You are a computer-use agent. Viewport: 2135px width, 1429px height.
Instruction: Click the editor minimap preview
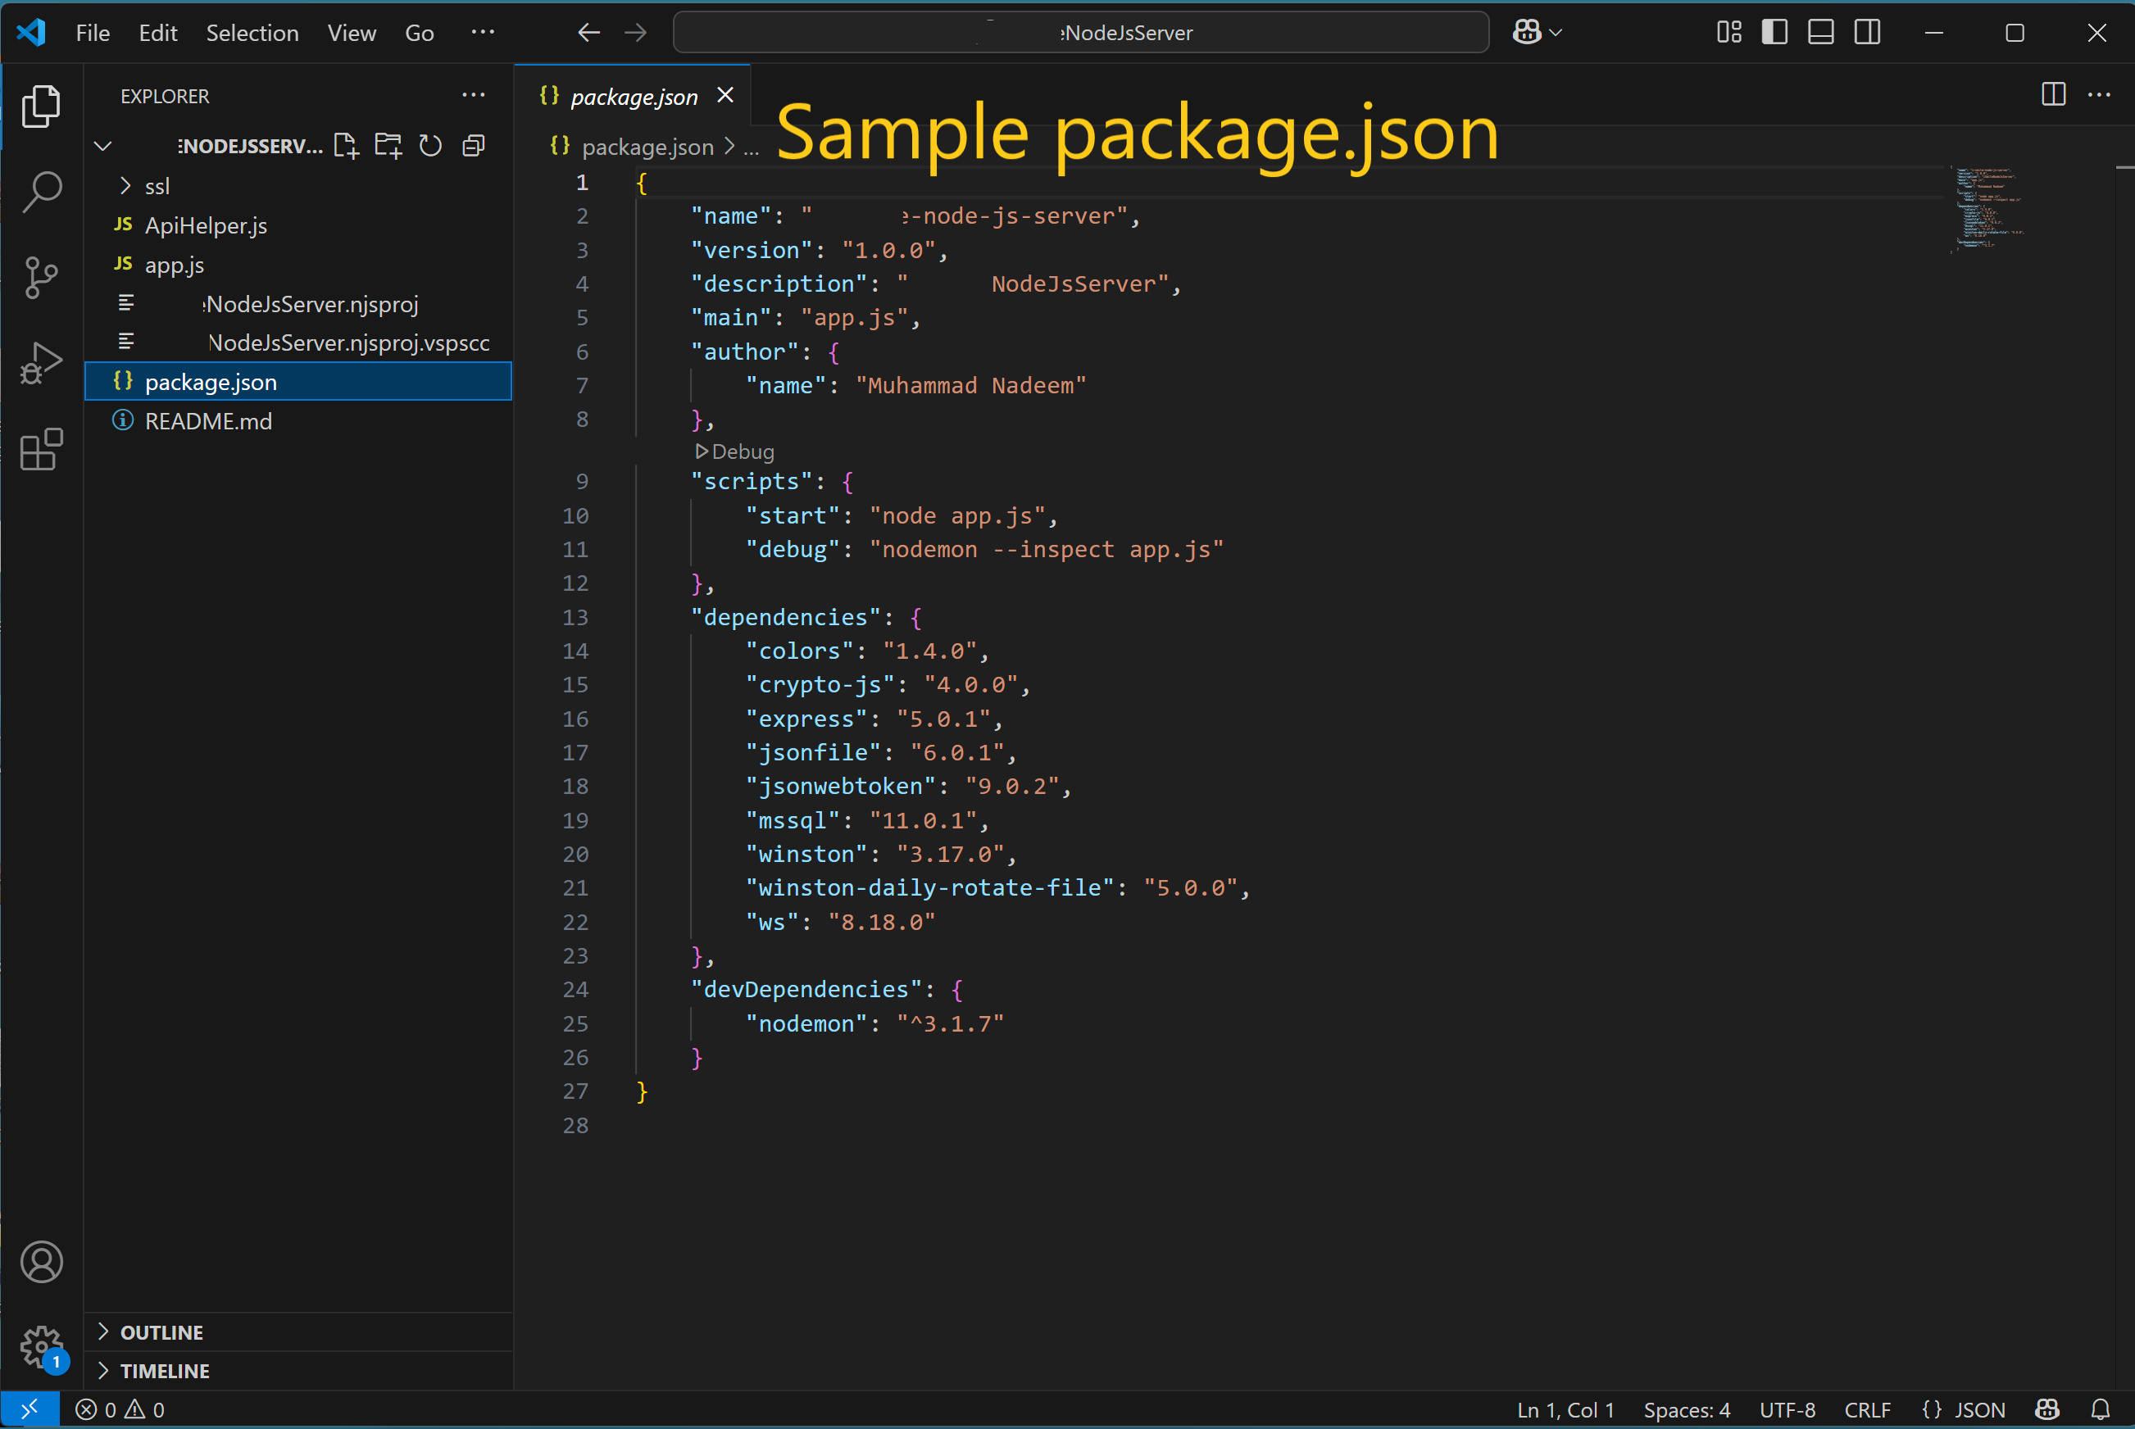point(1987,208)
